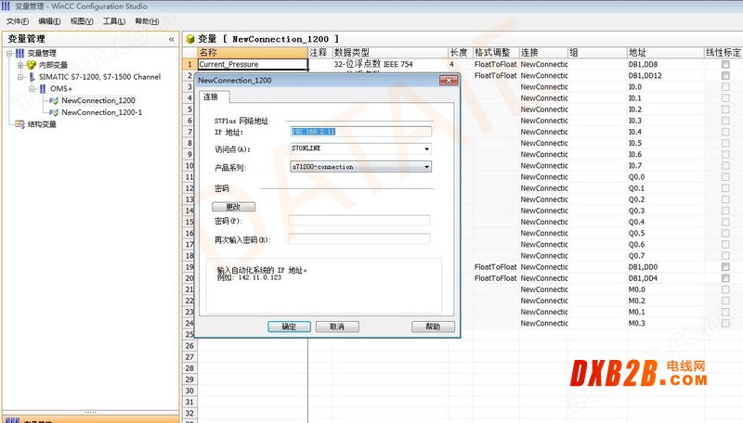Click the OMS+ node icon
Viewport: 743px width, 423px height.
click(43, 88)
